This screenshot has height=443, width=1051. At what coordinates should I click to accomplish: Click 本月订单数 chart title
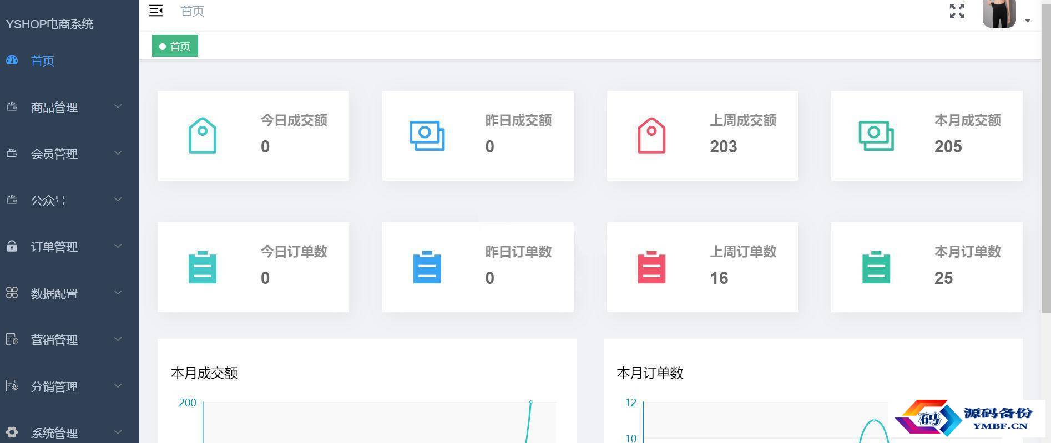tap(650, 373)
